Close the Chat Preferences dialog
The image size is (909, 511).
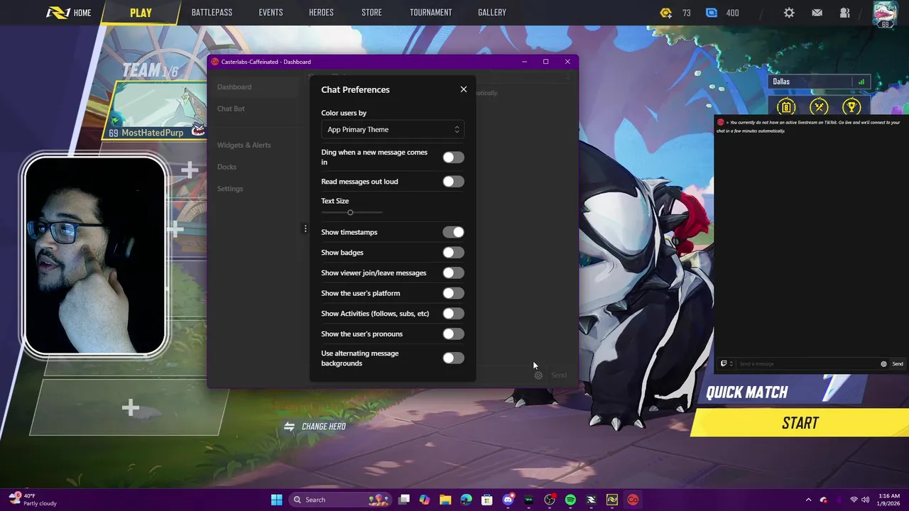pos(464,89)
